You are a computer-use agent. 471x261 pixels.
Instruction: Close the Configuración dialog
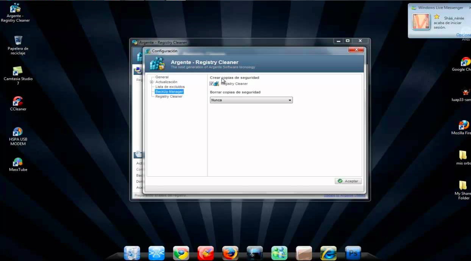pos(356,50)
